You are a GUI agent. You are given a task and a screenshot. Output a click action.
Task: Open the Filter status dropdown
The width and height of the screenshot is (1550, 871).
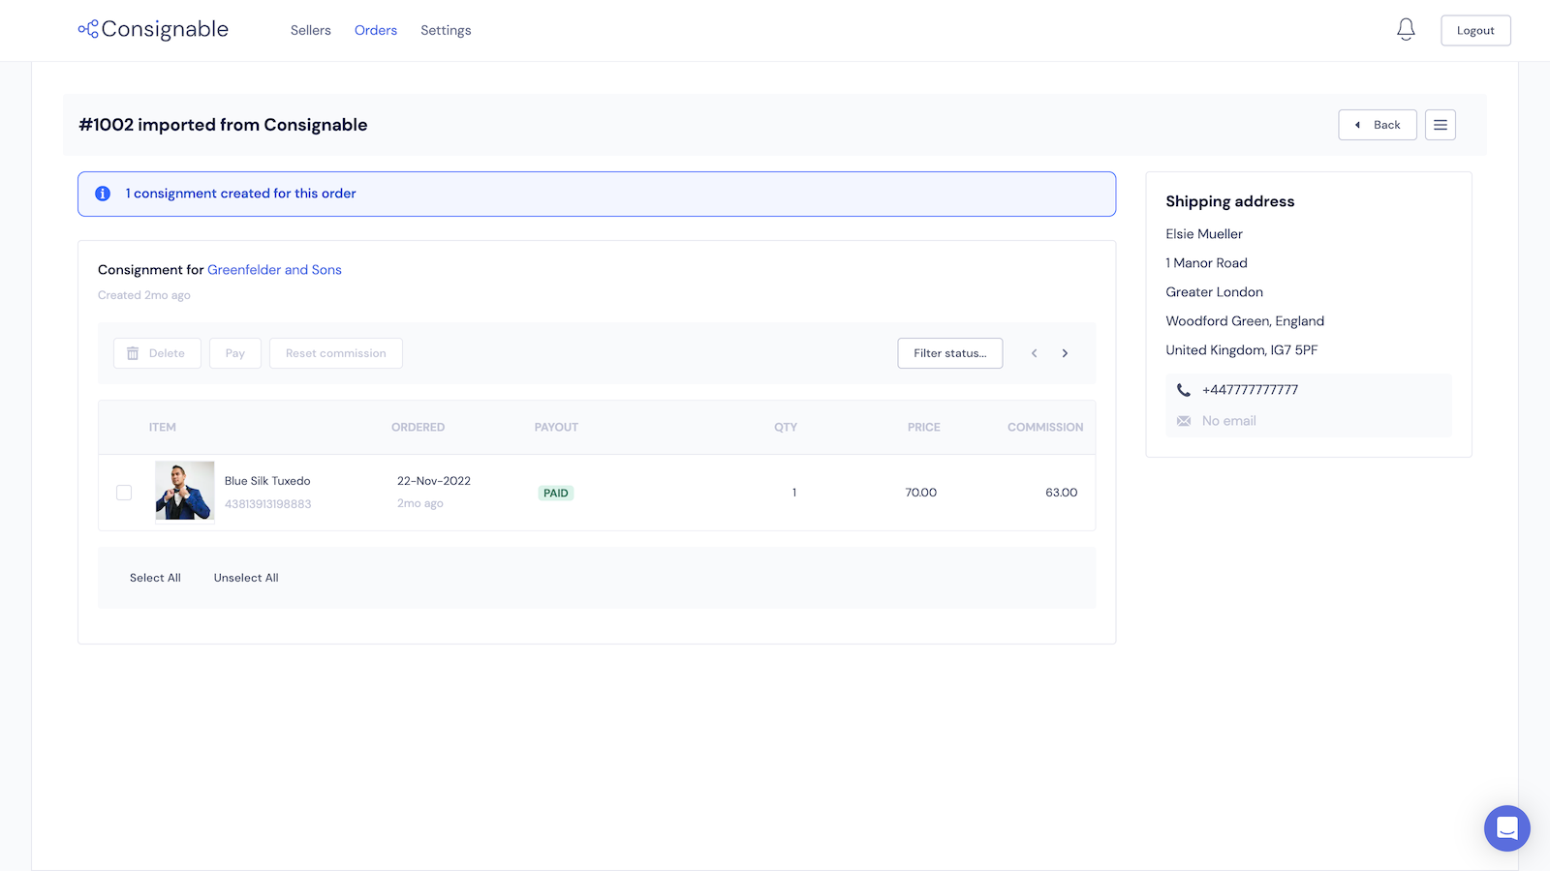click(x=949, y=353)
